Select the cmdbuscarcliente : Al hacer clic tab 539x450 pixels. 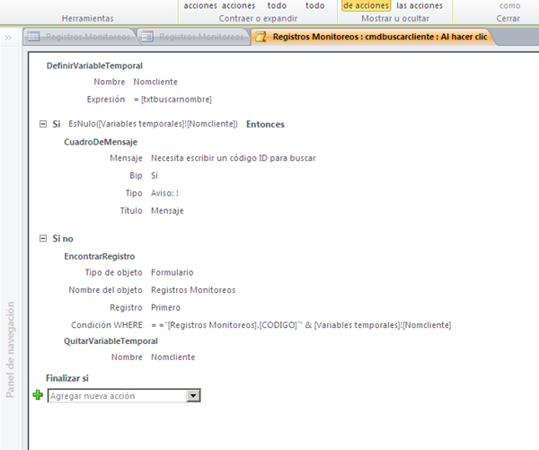click(374, 37)
